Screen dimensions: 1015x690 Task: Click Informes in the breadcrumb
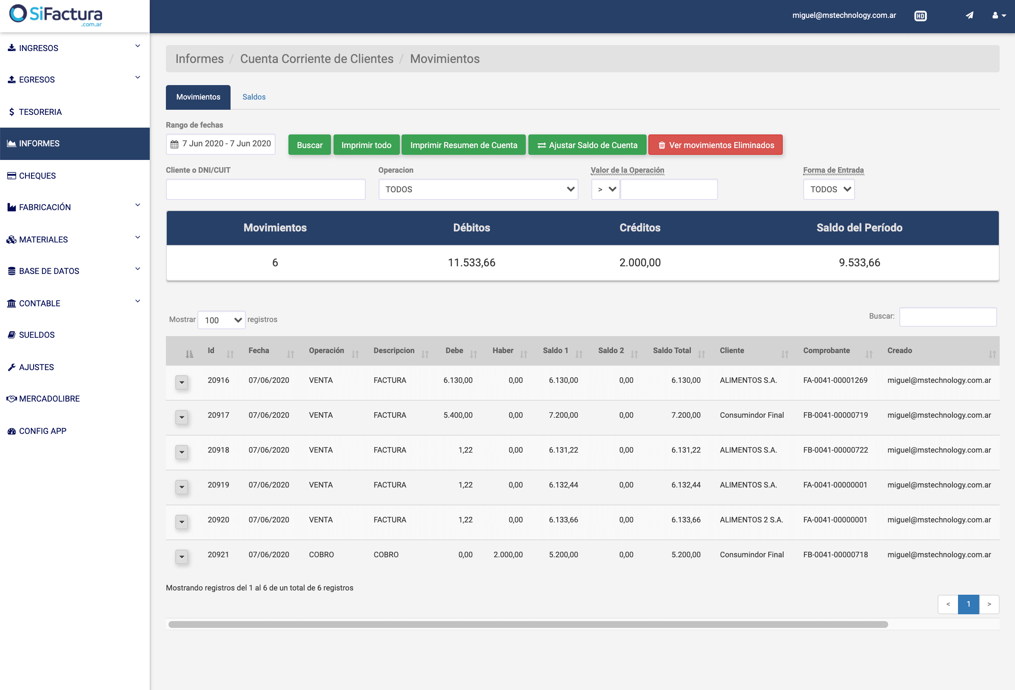coord(200,59)
